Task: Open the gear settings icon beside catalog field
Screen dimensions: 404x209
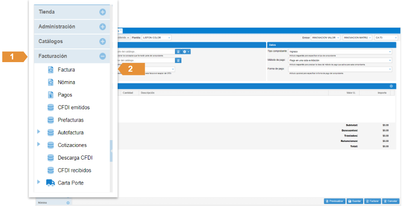Action: coord(186,52)
